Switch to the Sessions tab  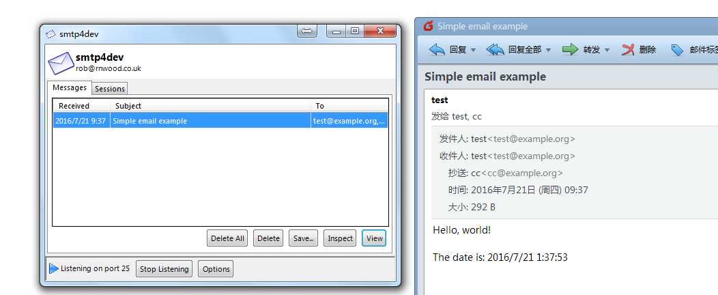pyautogui.click(x=110, y=89)
